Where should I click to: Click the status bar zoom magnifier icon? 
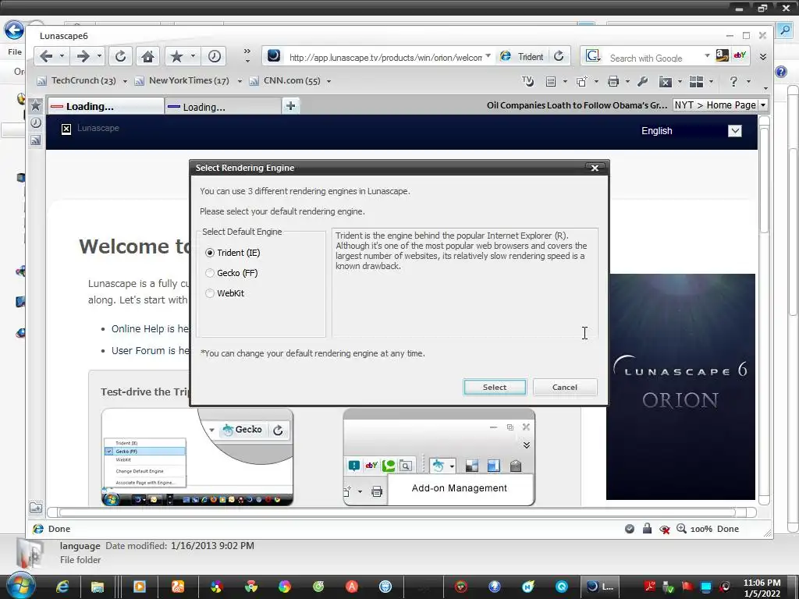681,529
